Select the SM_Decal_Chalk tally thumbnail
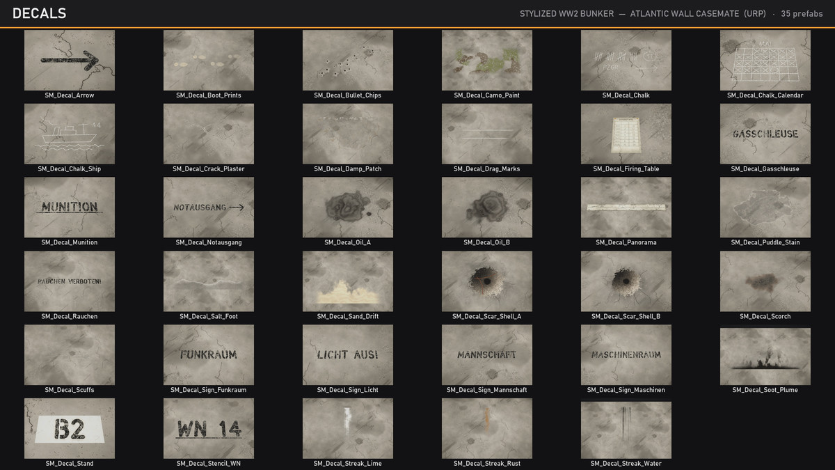Viewport: 835px width, 470px height. (x=626, y=60)
